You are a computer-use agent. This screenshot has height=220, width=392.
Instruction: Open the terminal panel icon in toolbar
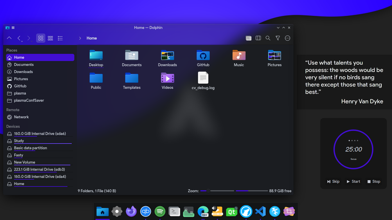(x=248, y=38)
